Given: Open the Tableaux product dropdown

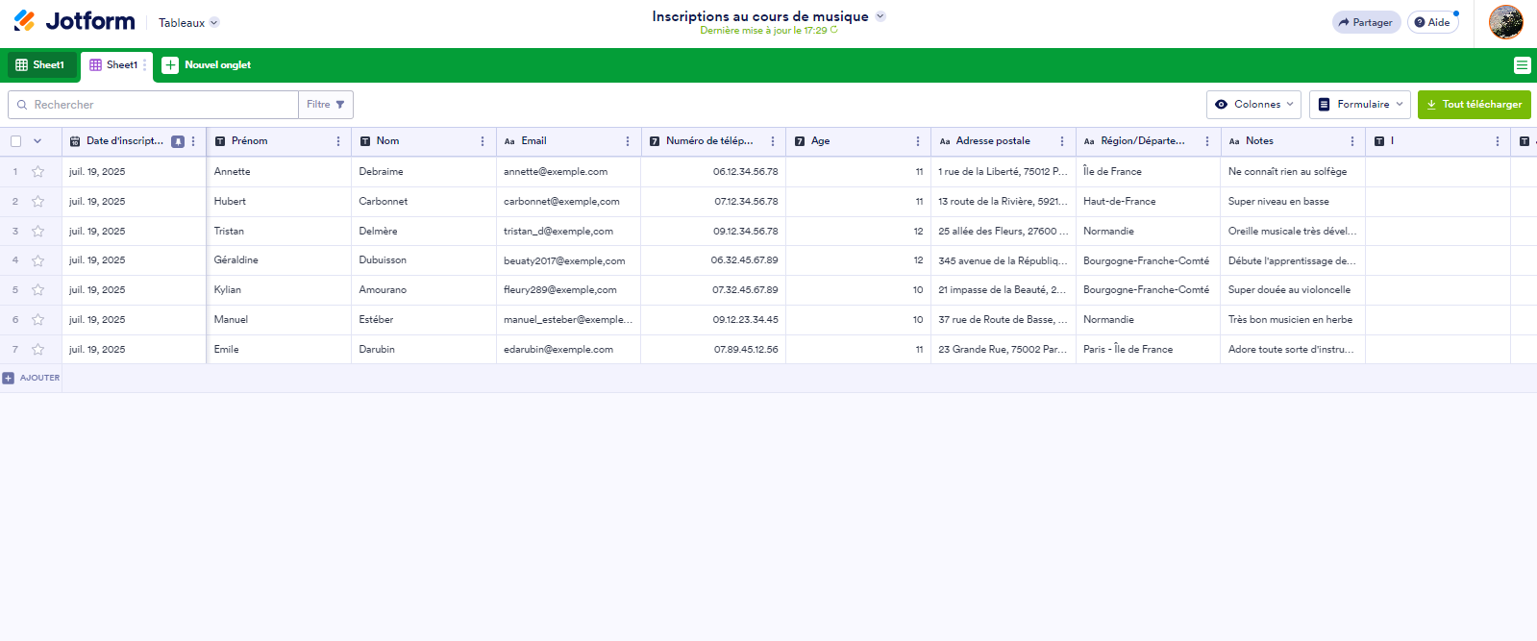Looking at the screenshot, I should coord(188,22).
